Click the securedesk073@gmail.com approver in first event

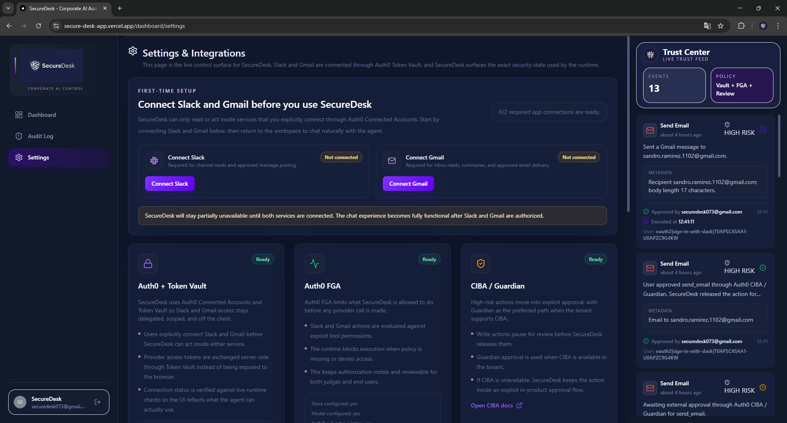(712, 212)
